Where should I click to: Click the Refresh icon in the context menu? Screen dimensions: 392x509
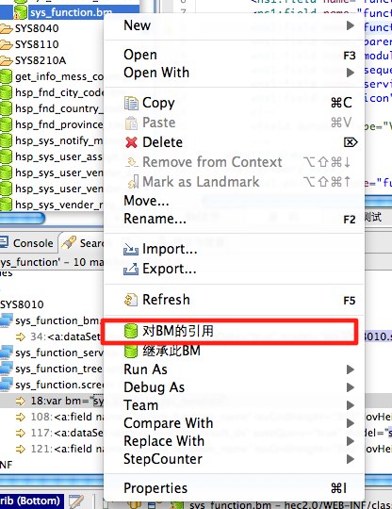131,300
